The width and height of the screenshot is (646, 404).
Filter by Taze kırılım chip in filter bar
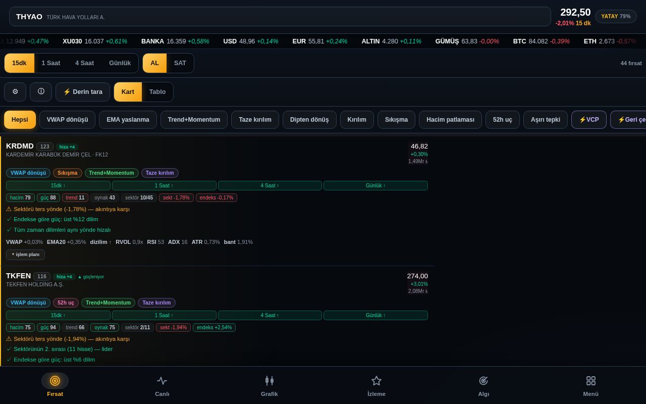tap(255, 120)
